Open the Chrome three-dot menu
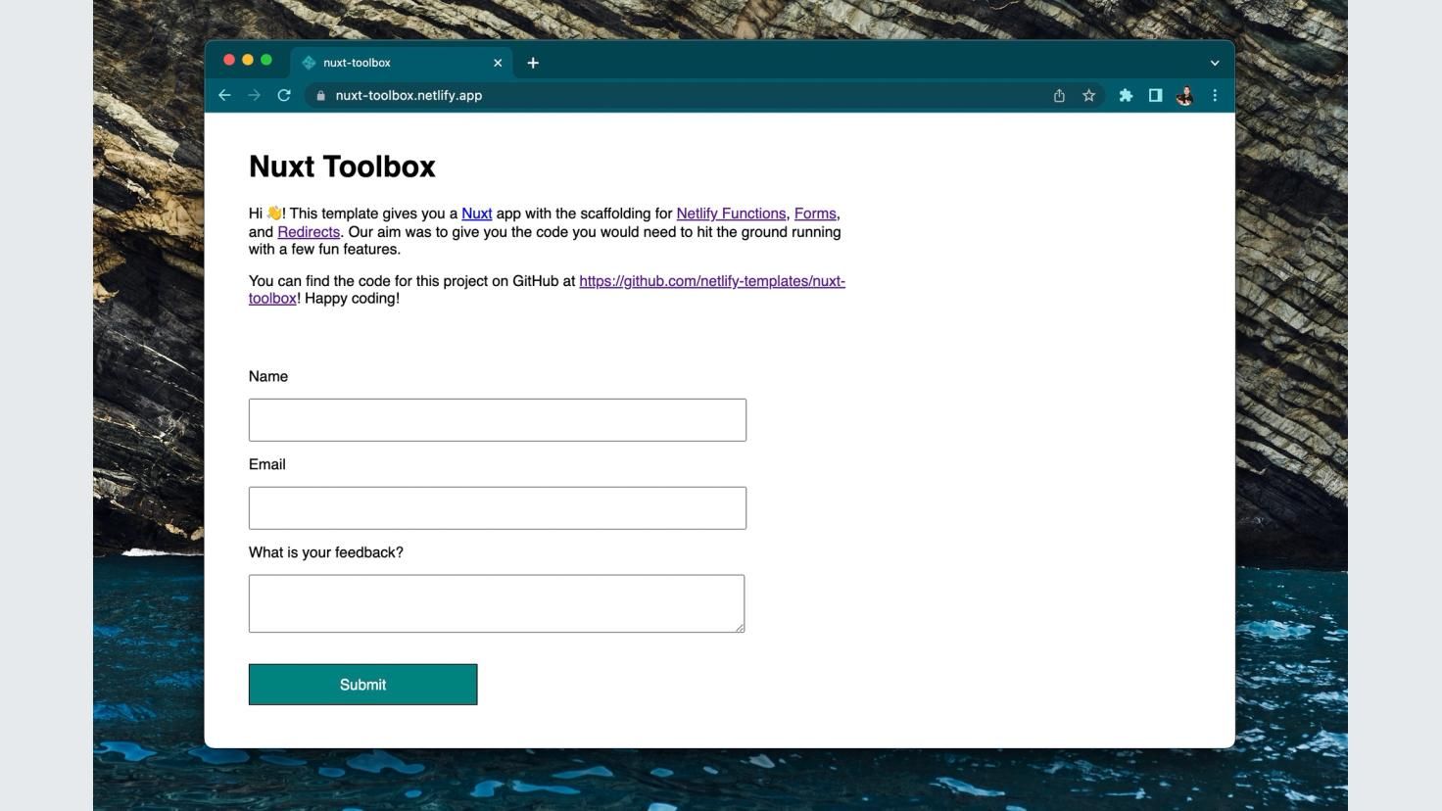Viewport: 1442px width, 811px height. click(1215, 95)
